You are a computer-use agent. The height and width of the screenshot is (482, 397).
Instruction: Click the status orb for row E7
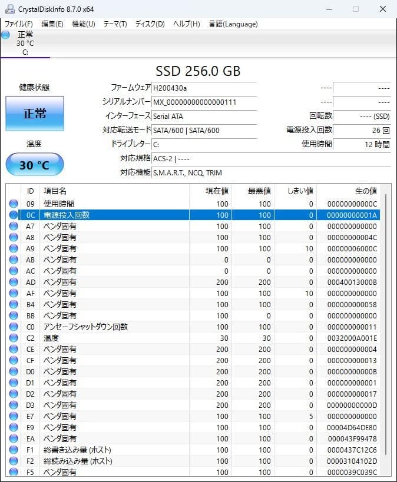(x=14, y=416)
